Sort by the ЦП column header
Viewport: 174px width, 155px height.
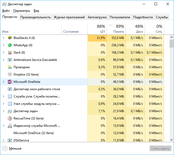[x=97, y=29]
